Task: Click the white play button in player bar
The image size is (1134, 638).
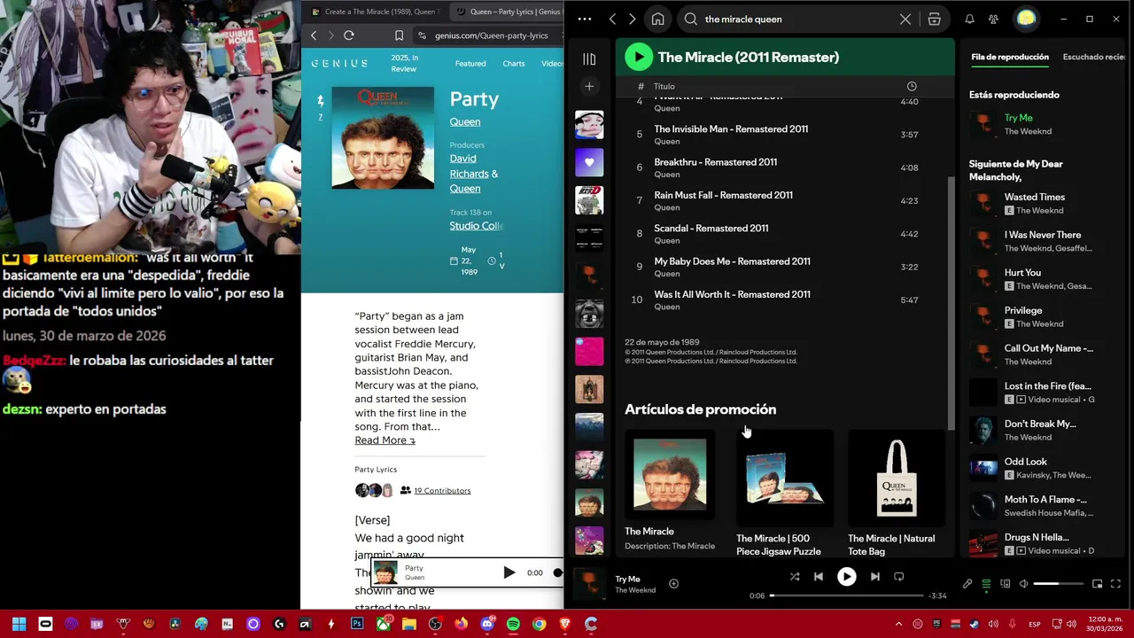Action: click(x=847, y=577)
